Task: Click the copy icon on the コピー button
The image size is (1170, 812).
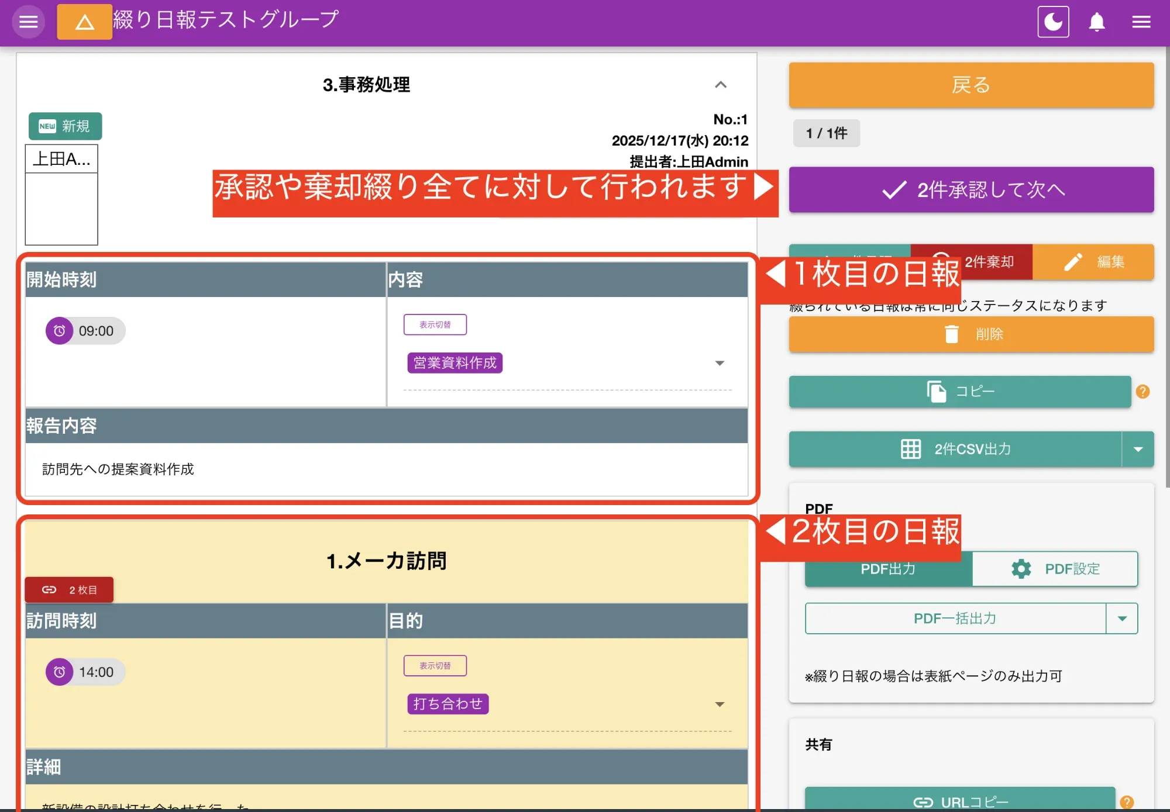Action: [936, 392]
